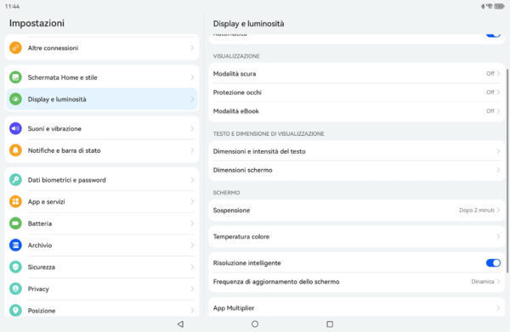510x332 pixels.
Task: Tap the Back navigation triangle
Action: (180, 324)
